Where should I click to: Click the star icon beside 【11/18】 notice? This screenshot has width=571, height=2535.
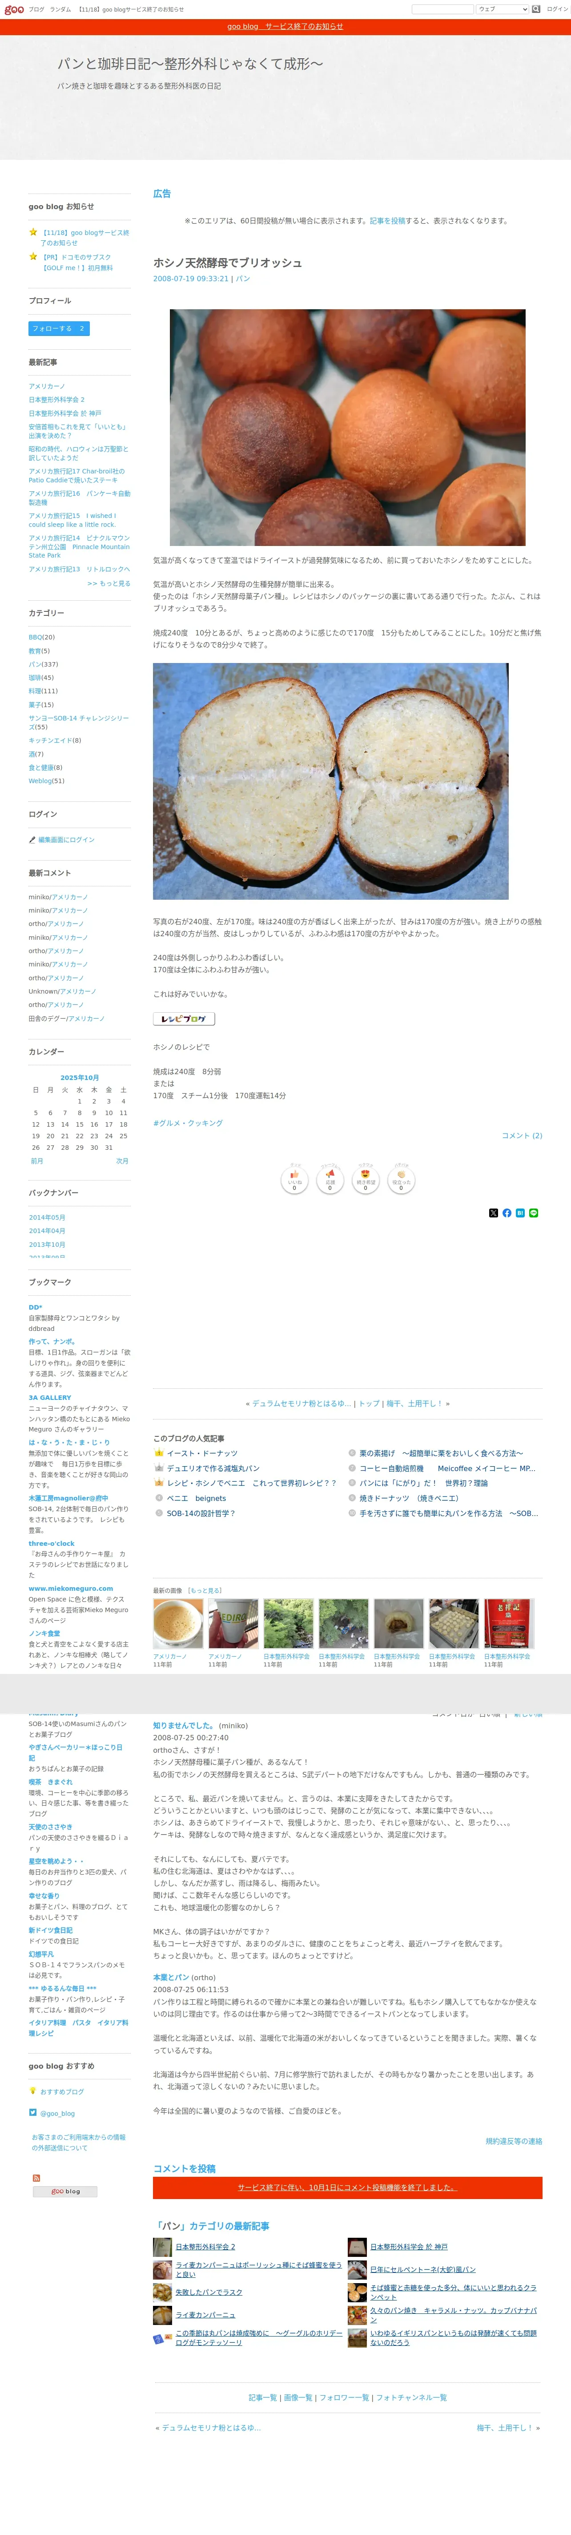pyautogui.click(x=33, y=232)
